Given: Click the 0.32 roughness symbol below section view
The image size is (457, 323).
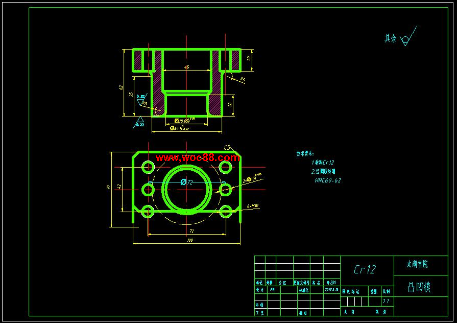Looking at the screenshot, I should (x=139, y=122).
